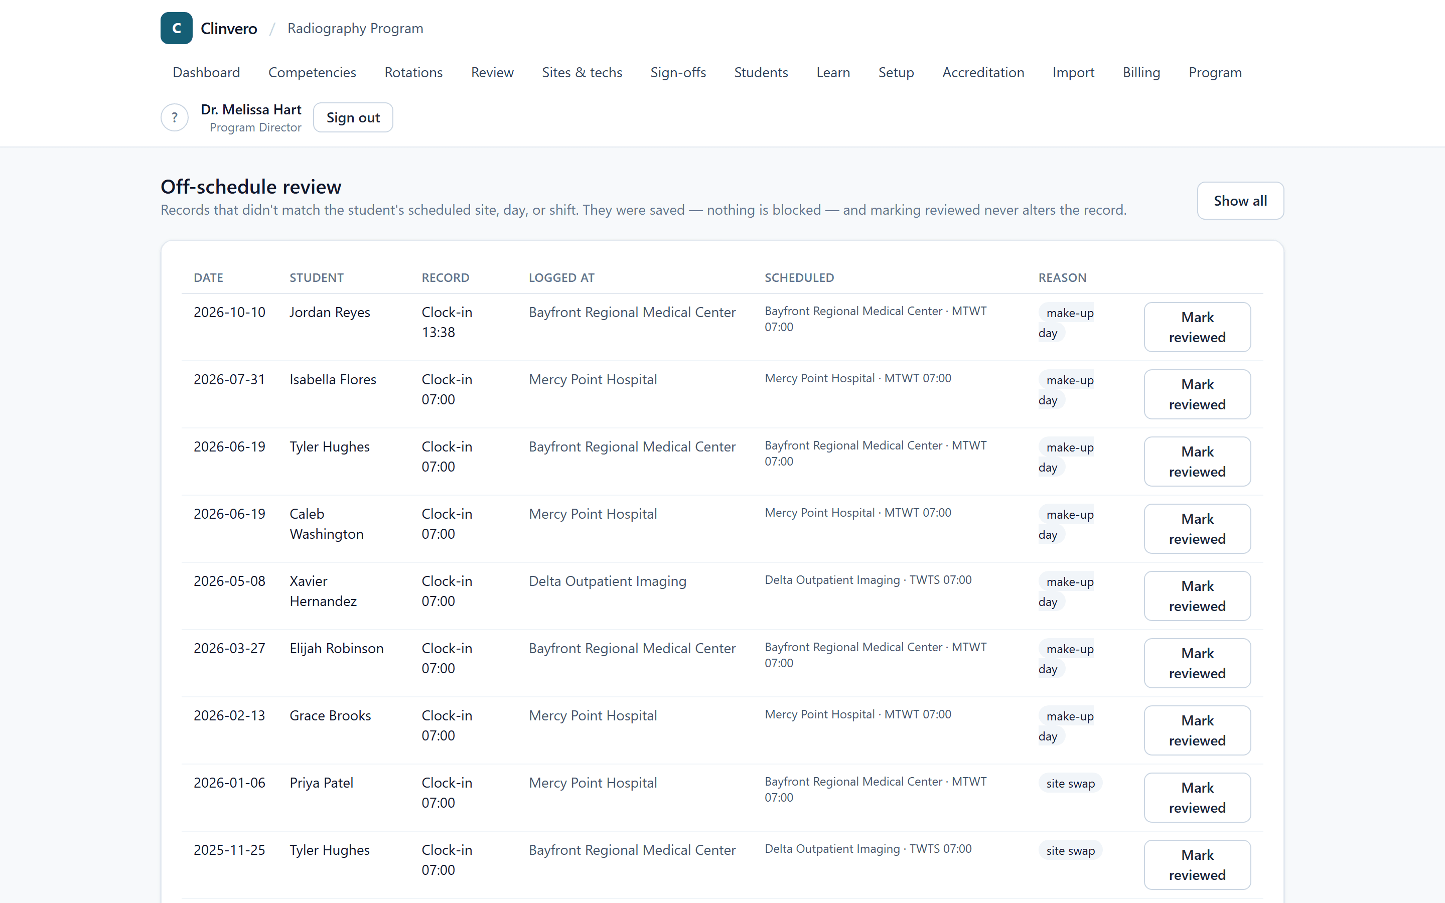This screenshot has height=903, width=1445.
Task: Go to the Billing tab
Action: pyautogui.click(x=1141, y=72)
